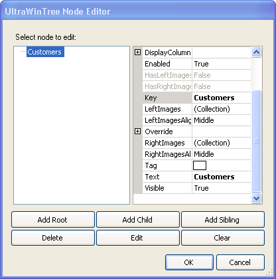Click the Enabled value True

coord(222,64)
